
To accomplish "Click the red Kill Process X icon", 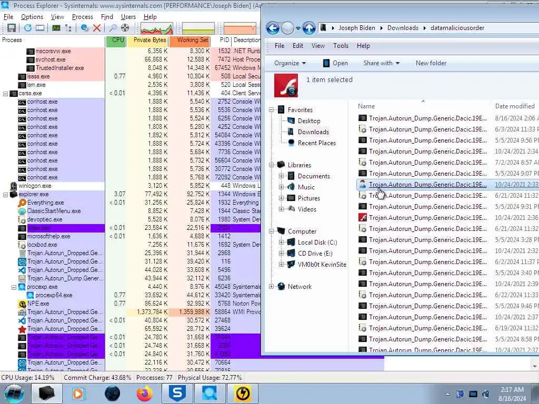I will point(97,28).
